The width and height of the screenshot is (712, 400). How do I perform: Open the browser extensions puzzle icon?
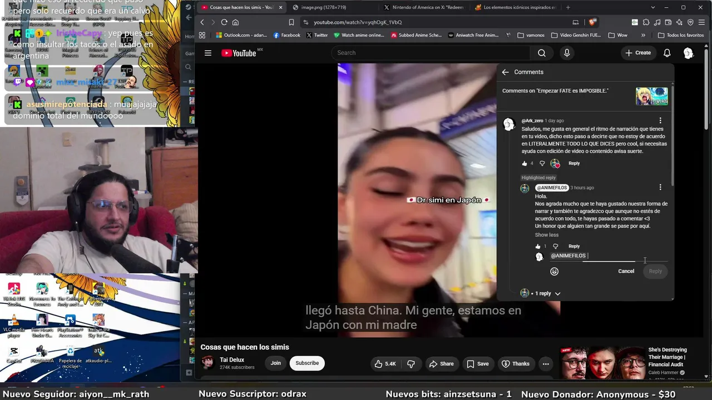[646, 22]
